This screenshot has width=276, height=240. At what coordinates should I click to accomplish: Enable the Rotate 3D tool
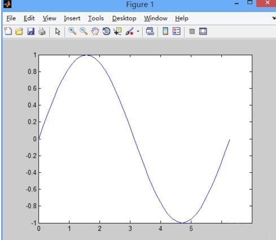(x=107, y=31)
